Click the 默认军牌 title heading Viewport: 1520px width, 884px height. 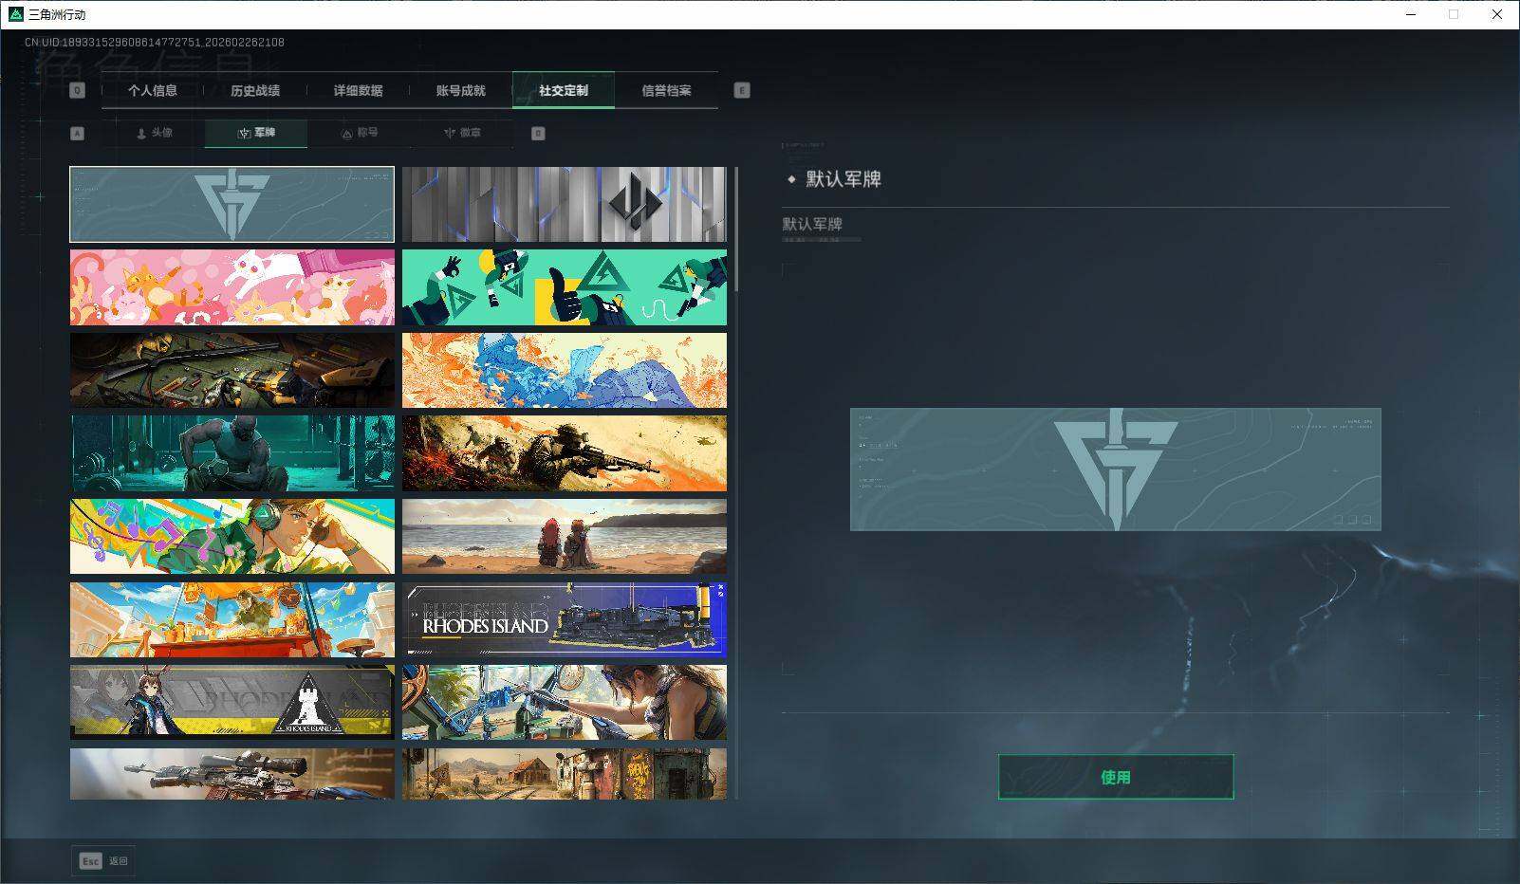[x=843, y=179]
